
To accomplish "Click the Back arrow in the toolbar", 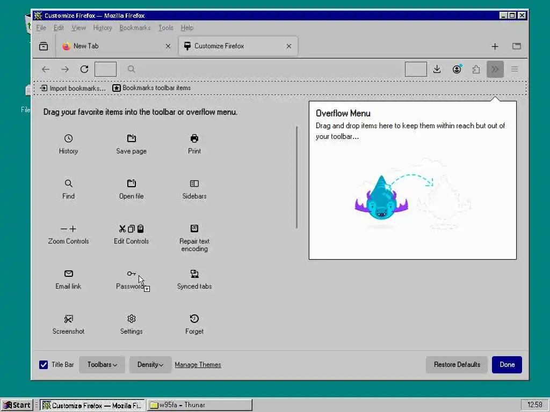I will 46,69.
